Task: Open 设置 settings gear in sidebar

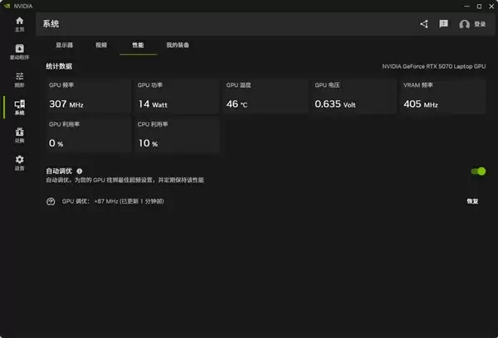Action: 19,162
